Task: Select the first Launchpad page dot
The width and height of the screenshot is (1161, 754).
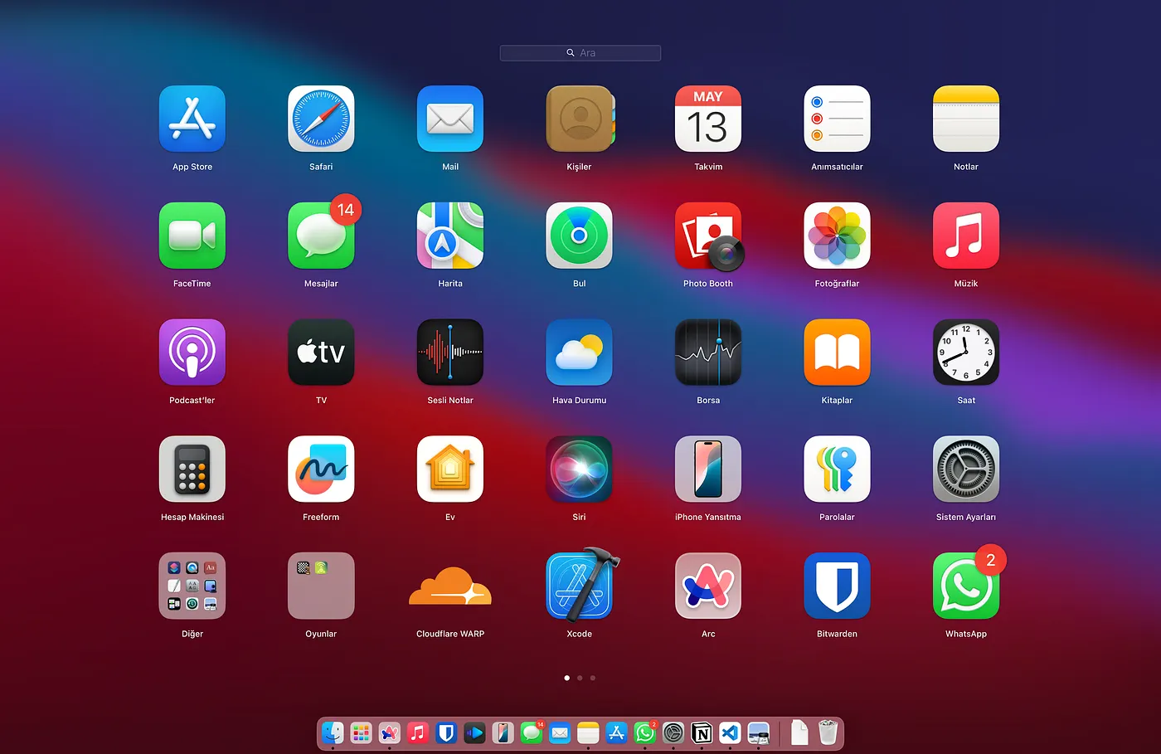Action: click(567, 678)
